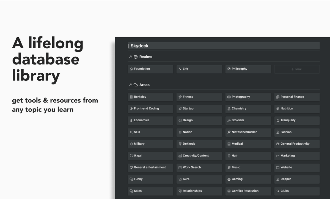Click the Military card icon

coord(131,144)
